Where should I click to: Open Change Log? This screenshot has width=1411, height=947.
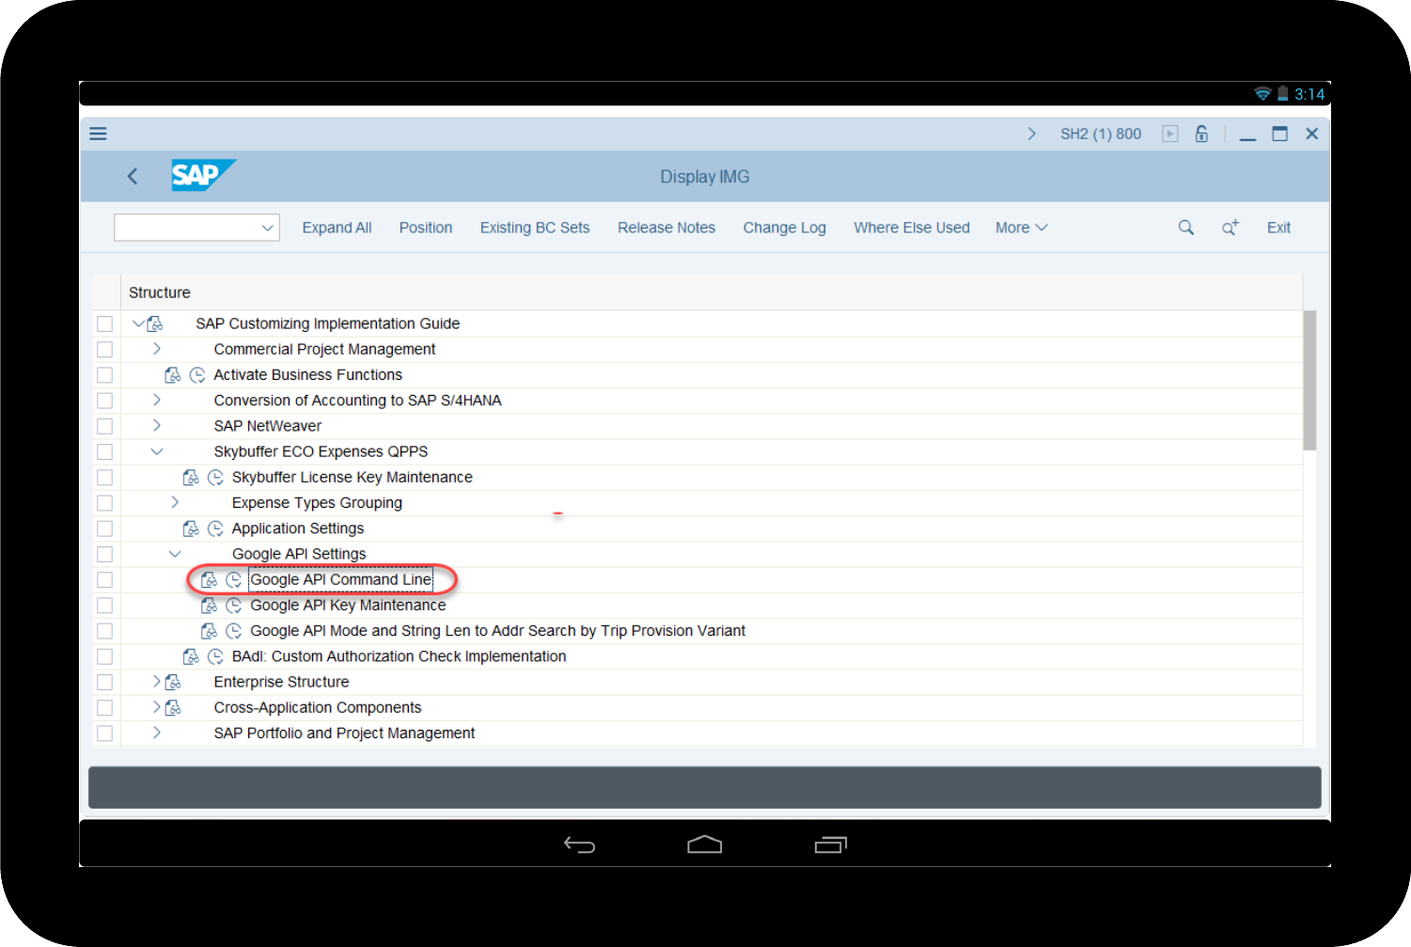[785, 228]
